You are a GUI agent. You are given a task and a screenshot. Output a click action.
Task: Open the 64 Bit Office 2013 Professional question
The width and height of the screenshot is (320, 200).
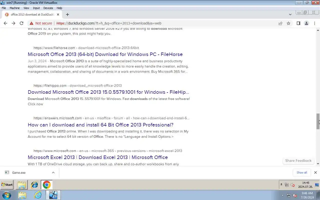pyautogui.click(x=100, y=125)
